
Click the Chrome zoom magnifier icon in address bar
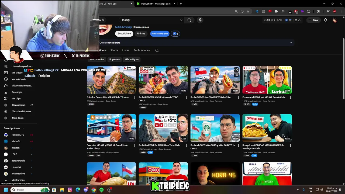click(236, 11)
